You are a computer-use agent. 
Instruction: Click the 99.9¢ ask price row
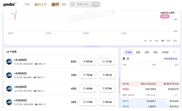point(151,84)
